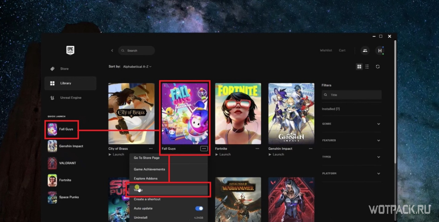The width and height of the screenshot is (439, 222).
Task: Go back using the left arrow
Action: click(x=112, y=51)
